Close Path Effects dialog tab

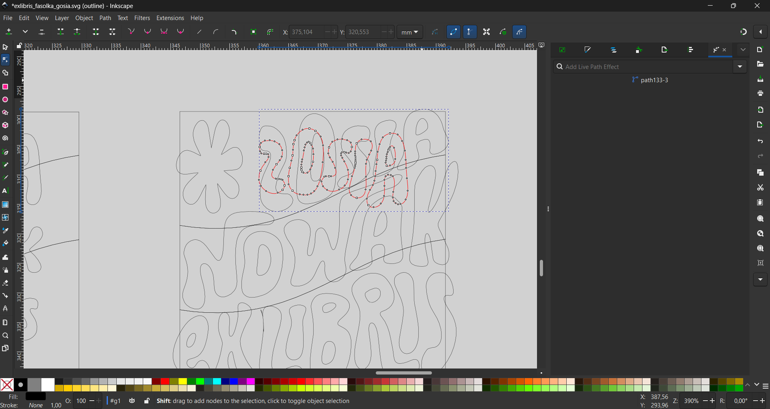pos(725,50)
